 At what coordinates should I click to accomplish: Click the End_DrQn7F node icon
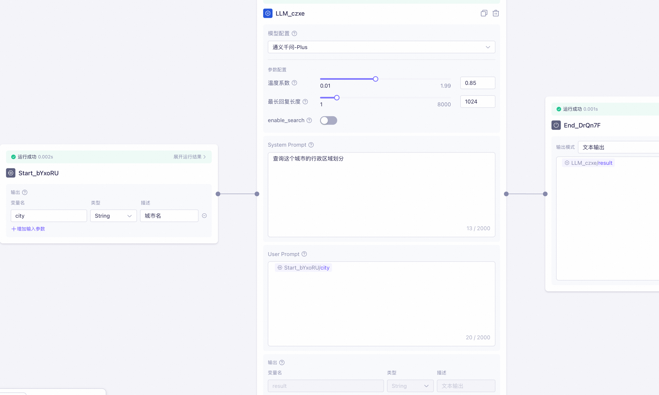pyautogui.click(x=556, y=125)
